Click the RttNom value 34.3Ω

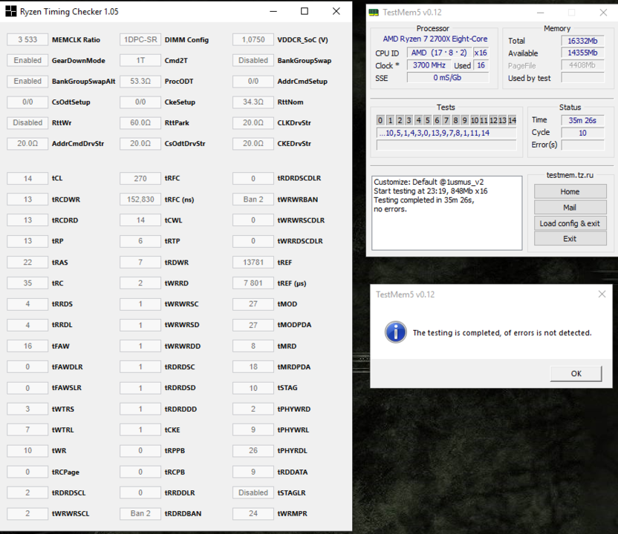pos(253,102)
